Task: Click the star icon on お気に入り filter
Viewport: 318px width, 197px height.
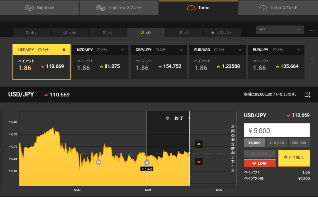Action: click(213, 32)
